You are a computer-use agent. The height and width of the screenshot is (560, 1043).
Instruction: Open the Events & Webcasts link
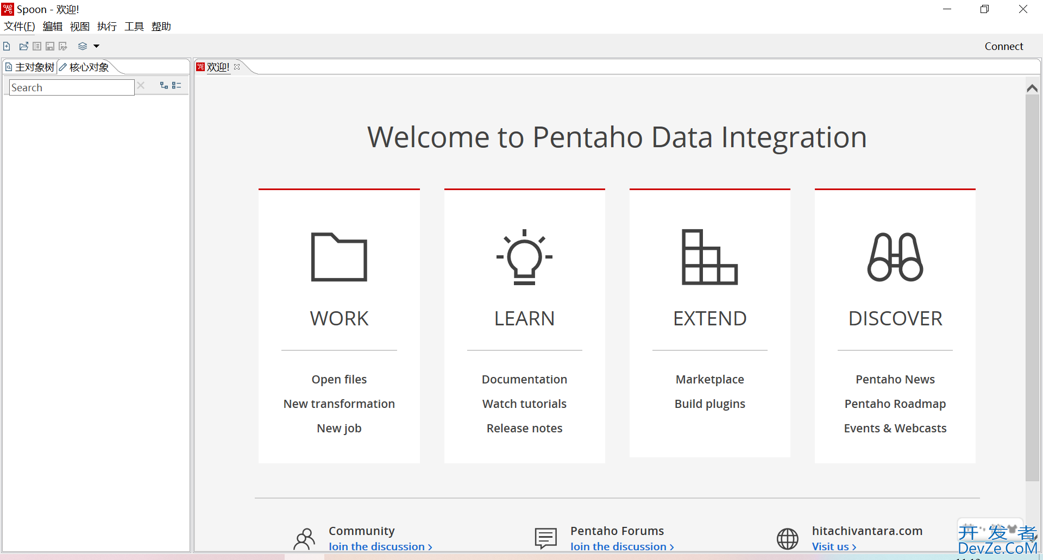click(x=895, y=428)
